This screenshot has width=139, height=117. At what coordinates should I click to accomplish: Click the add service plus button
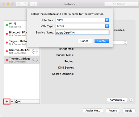pyautogui.click(x=7, y=102)
